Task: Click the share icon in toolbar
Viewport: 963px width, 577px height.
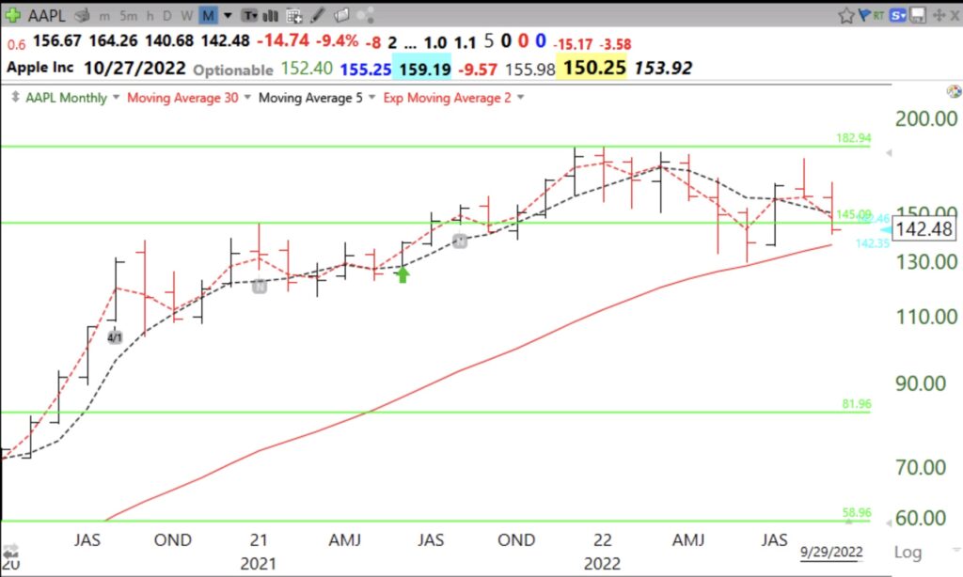Action: coord(366,15)
